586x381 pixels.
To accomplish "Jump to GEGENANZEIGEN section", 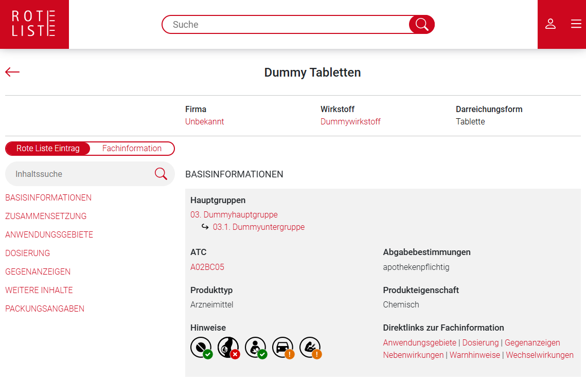I will 38,271.
